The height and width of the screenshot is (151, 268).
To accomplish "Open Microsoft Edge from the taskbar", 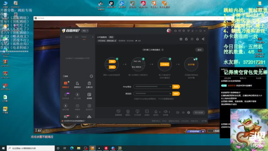I will click(x=72, y=148).
